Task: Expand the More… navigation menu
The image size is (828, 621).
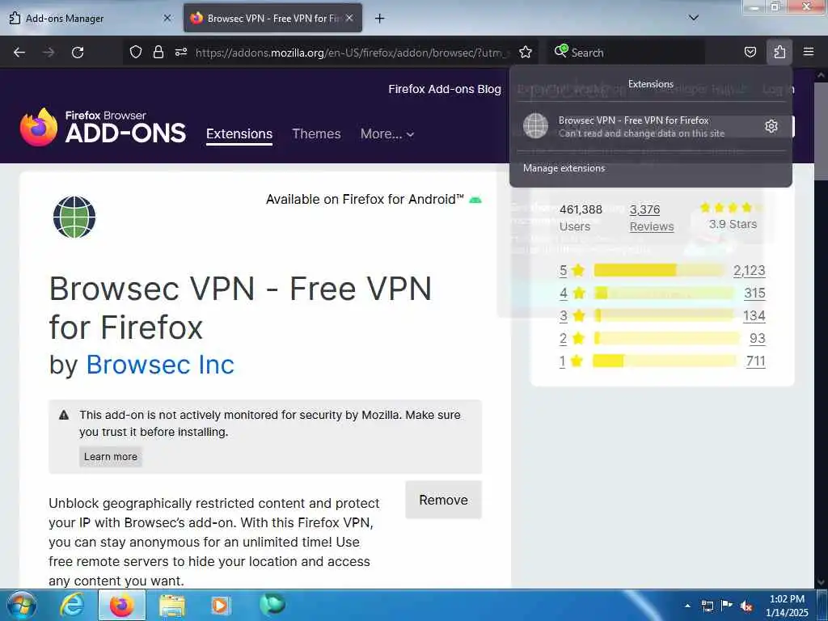Action: click(387, 134)
